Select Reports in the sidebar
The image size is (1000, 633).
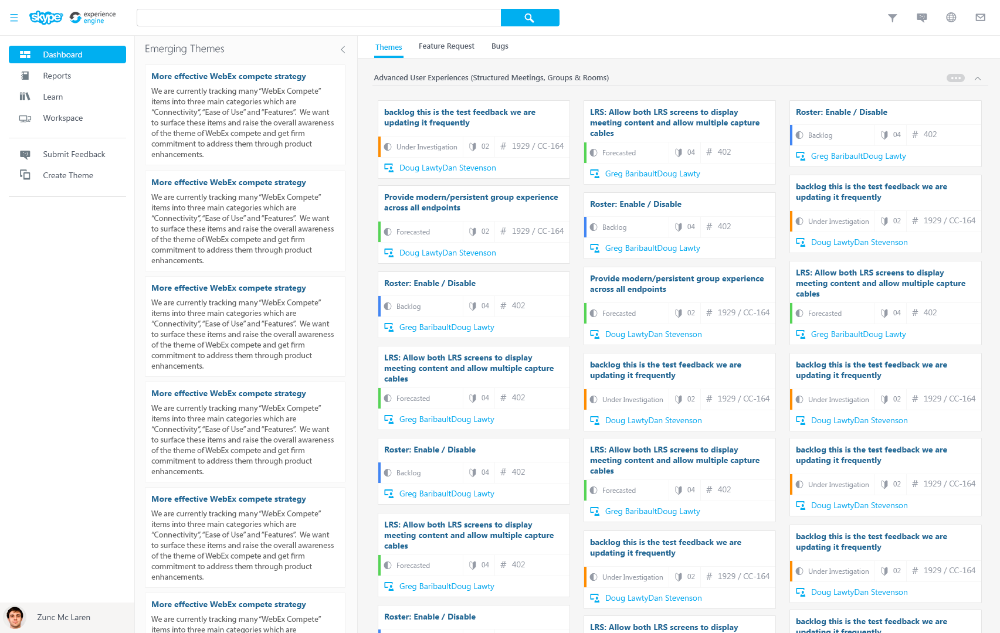(57, 76)
